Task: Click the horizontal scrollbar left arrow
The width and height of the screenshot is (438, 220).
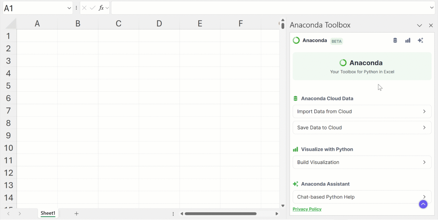Action: (182, 214)
